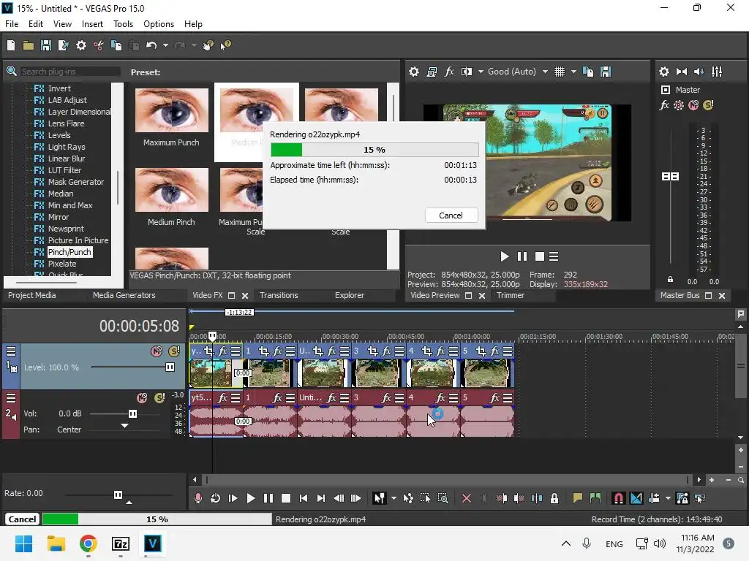The image size is (749, 561).
Task: Toggle Master Bus dim output speaker icon
Action: [699, 72]
